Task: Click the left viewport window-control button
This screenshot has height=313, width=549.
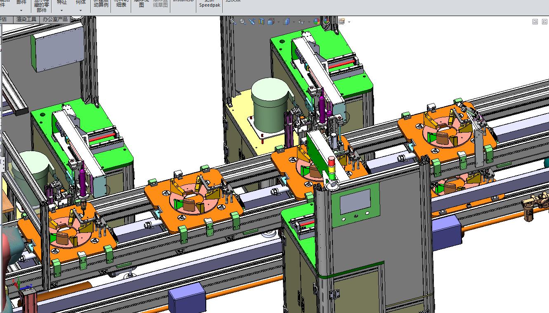Action: coord(535,21)
